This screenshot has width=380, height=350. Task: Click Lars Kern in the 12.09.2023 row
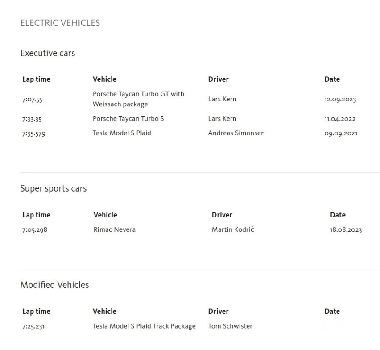pyautogui.click(x=222, y=99)
